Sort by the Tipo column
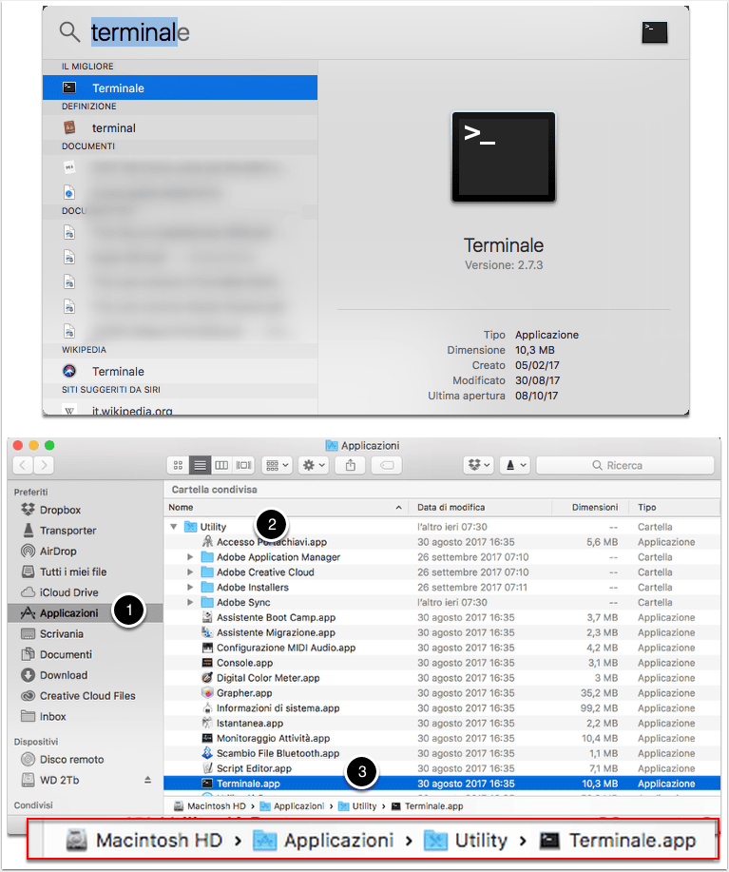Screen dimensions: 729x872 tap(675, 507)
